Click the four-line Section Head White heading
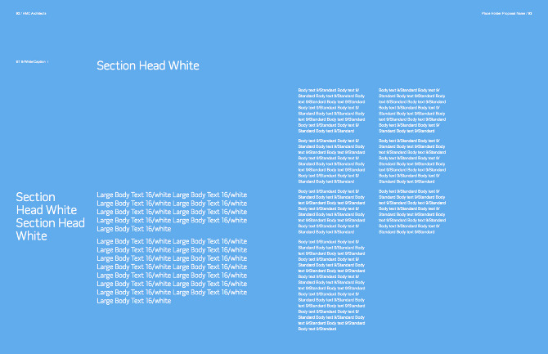 (50, 216)
